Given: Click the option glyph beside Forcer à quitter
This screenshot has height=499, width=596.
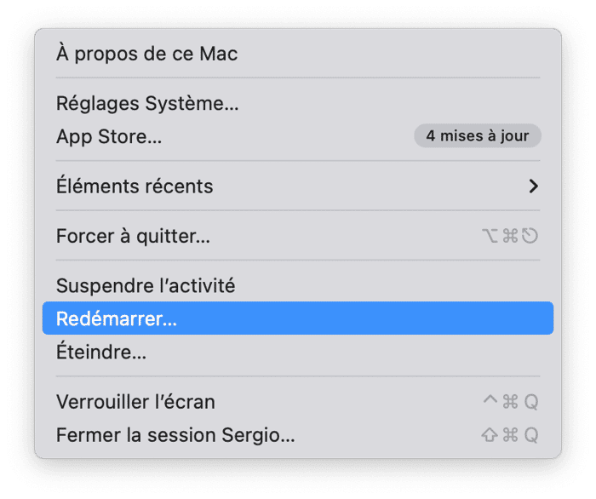Looking at the screenshot, I should 490,236.
